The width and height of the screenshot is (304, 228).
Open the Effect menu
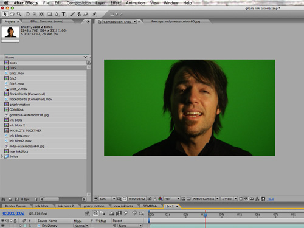point(116,3)
